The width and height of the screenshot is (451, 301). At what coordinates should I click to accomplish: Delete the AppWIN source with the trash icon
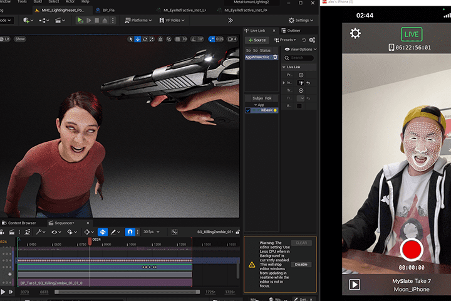275,57
